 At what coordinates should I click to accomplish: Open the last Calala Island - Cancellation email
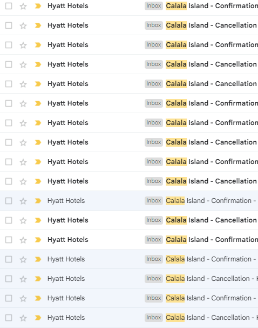point(212,318)
